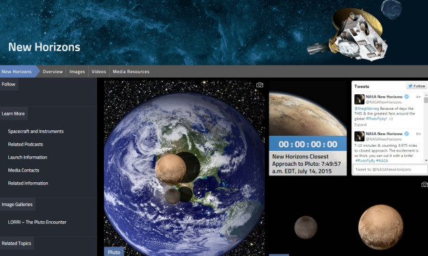Open the #PlutoFlyby! hashtag link
Viewport: 428px width, 256px height.
click(x=377, y=119)
